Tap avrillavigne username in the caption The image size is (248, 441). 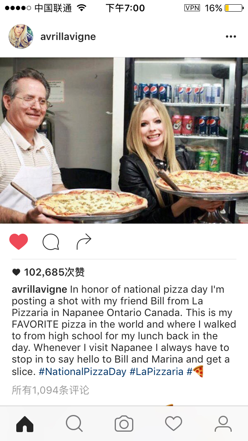[39, 290]
